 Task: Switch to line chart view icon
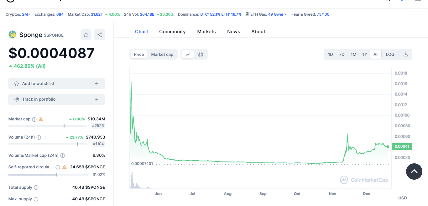click(x=188, y=54)
